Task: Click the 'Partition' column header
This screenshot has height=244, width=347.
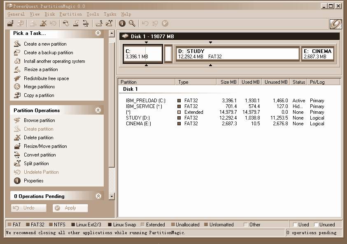Action: [x=147, y=82]
